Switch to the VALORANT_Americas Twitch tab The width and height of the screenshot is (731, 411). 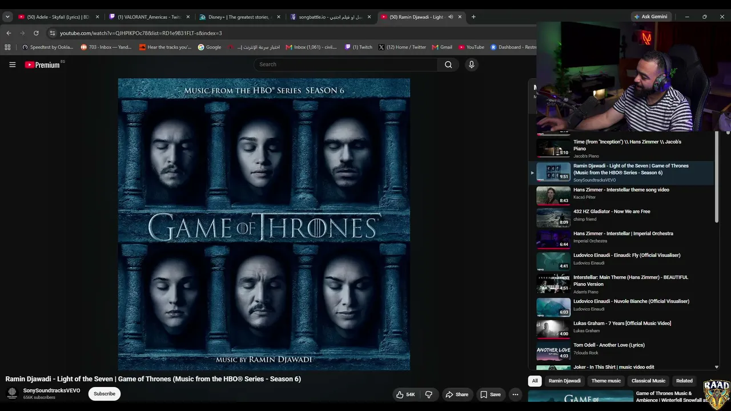[x=149, y=17]
